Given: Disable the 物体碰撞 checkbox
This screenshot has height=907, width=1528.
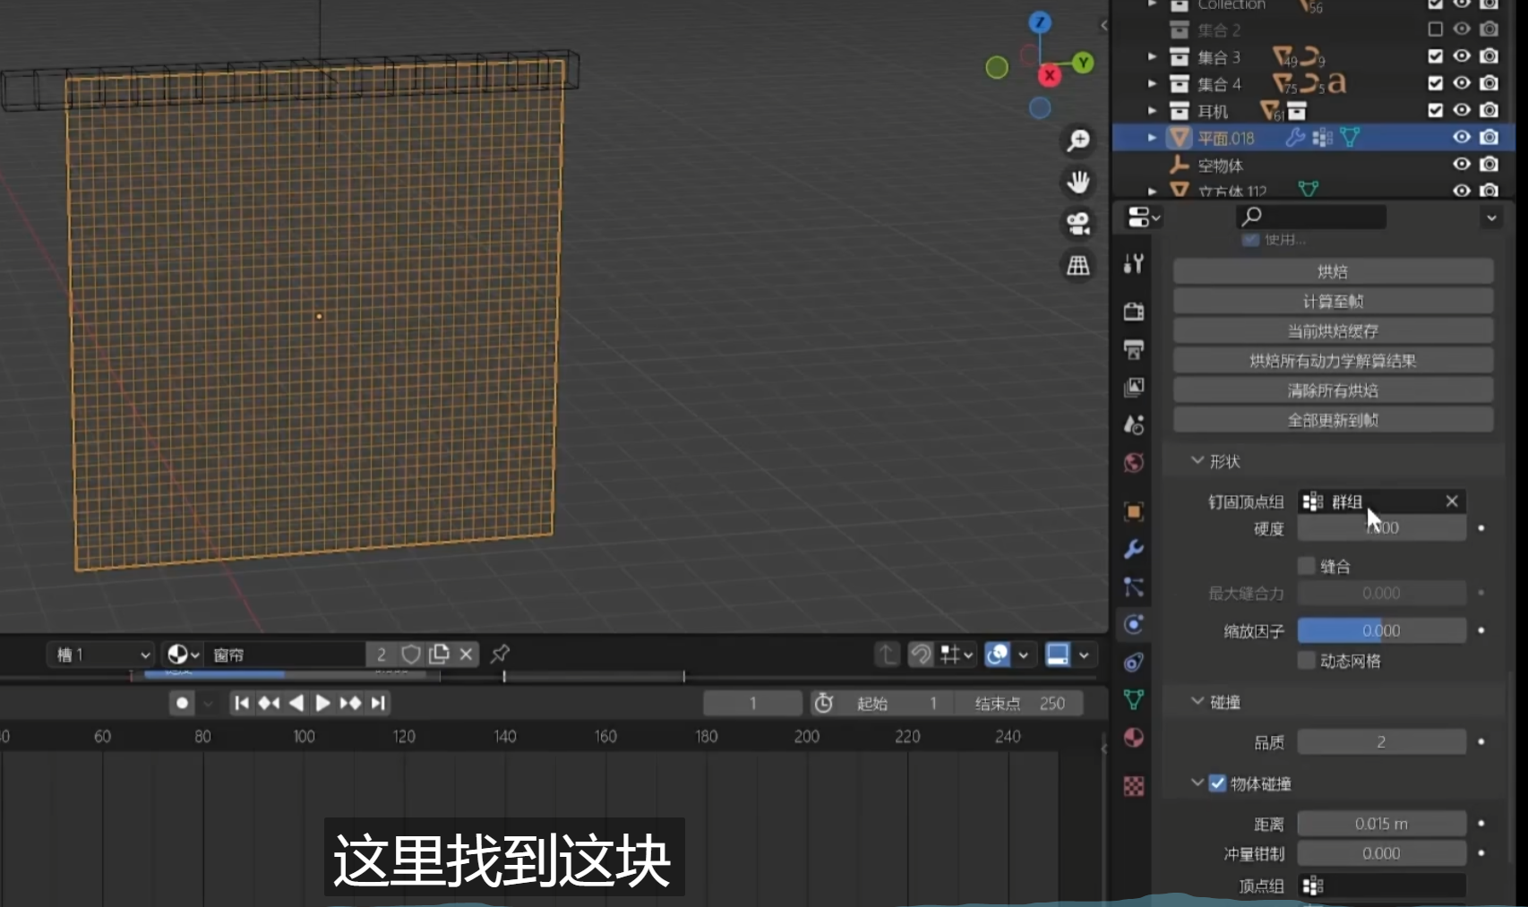Looking at the screenshot, I should click(x=1217, y=783).
